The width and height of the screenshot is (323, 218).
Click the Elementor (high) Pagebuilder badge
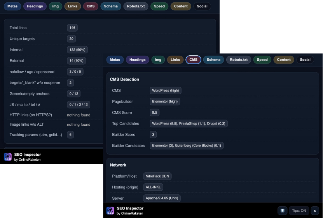(165, 102)
